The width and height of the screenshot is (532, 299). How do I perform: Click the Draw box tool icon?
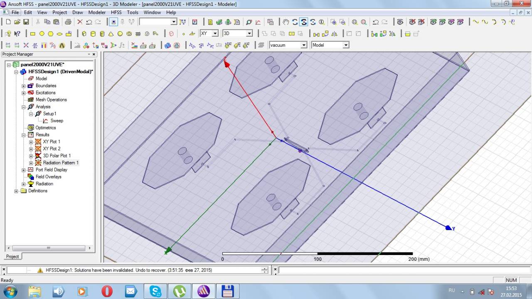84,34
